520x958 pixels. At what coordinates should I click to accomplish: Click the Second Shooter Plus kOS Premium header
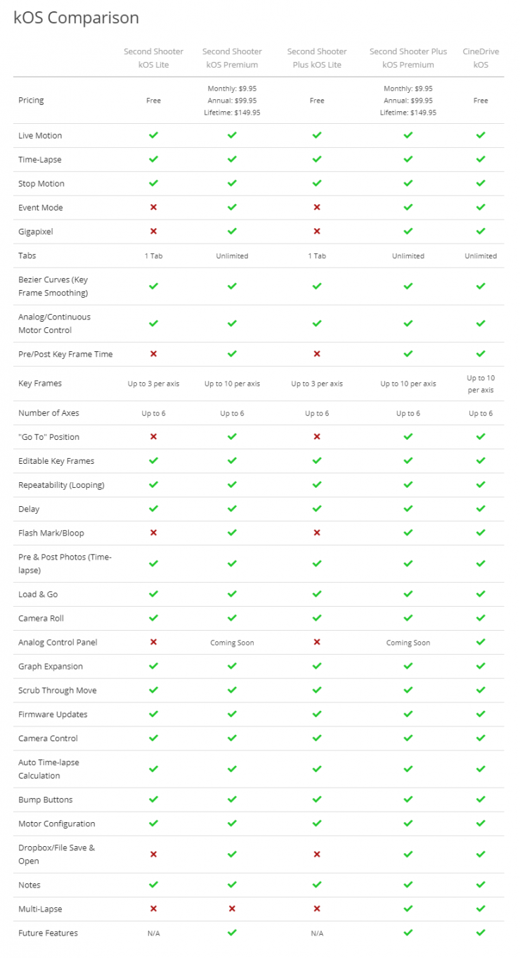[x=408, y=58]
